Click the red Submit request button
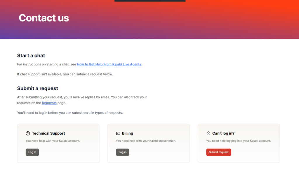The width and height of the screenshot is (299, 174). click(x=218, y=152)
